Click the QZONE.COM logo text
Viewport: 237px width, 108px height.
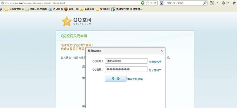tap(82, 24)
